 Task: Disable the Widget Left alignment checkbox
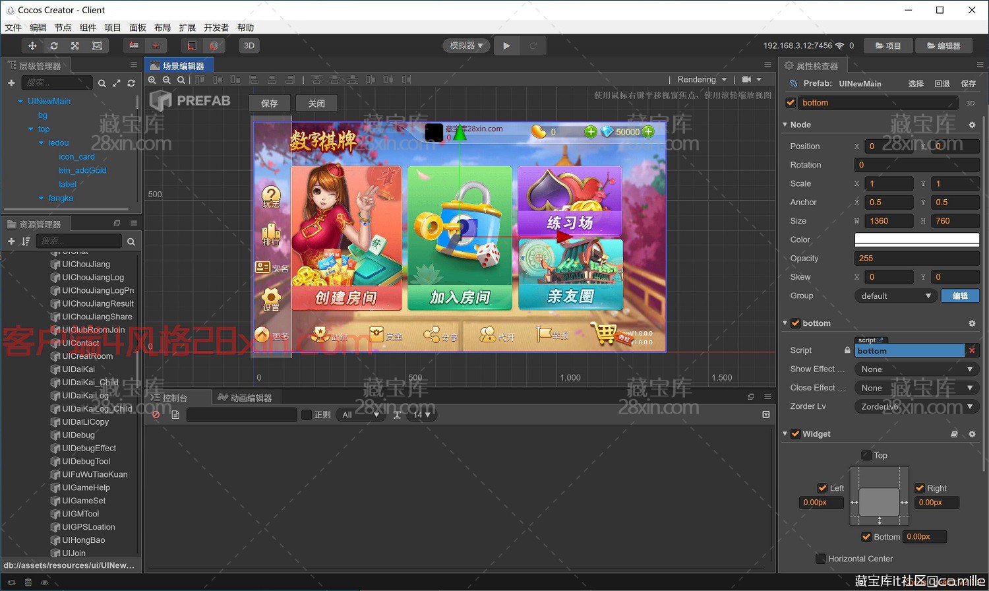pos(822,488)
